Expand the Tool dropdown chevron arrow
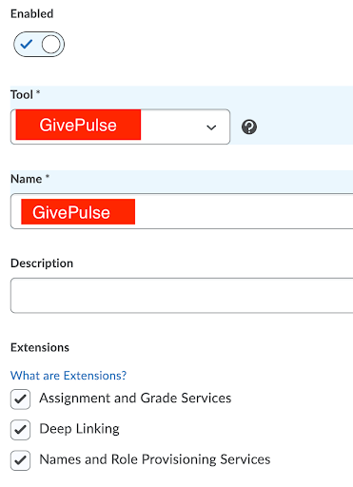The image size is (353, 487). tap(211, 127)
